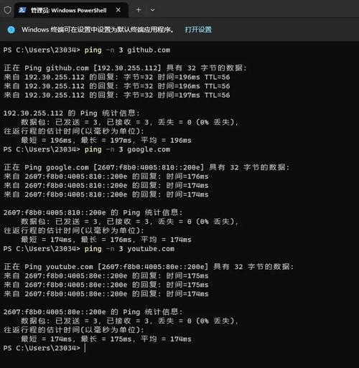Click the youtube reply line with 时间=174ms
This screenshot has width=359, height=368.
click(106, 294)
